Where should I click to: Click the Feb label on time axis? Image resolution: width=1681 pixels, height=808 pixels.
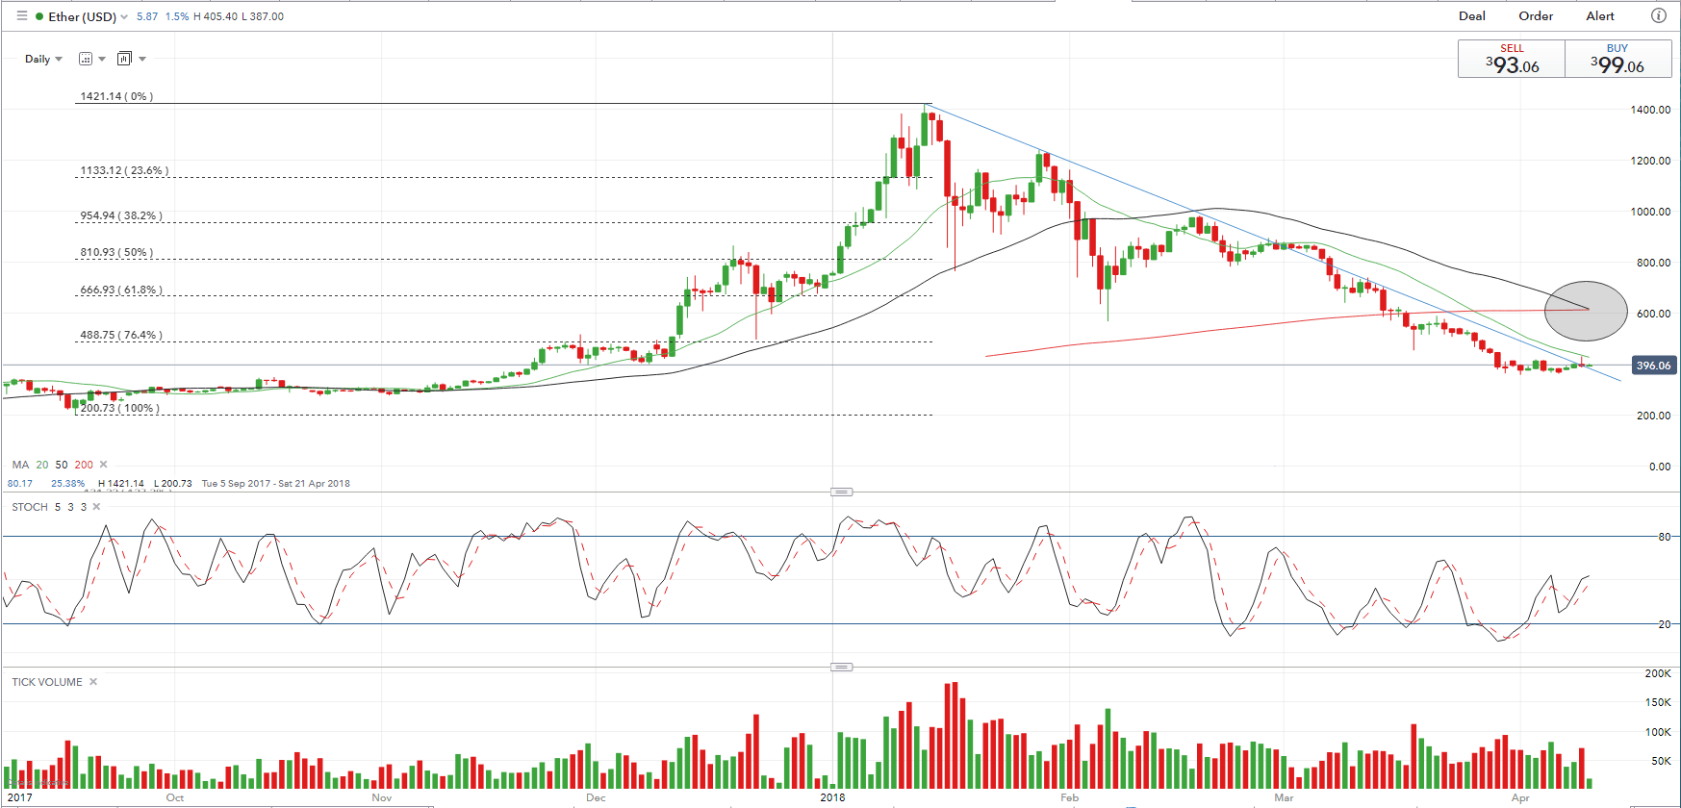1069,797
